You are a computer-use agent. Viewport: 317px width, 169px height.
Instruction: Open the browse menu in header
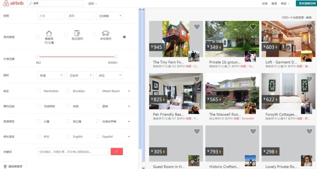[x=93, y=4]
